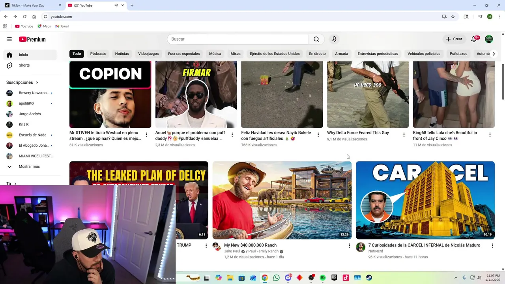Open options for Mr STIVEN video
505x284 pixels.
pyautogui.click(x=146, y=135)
